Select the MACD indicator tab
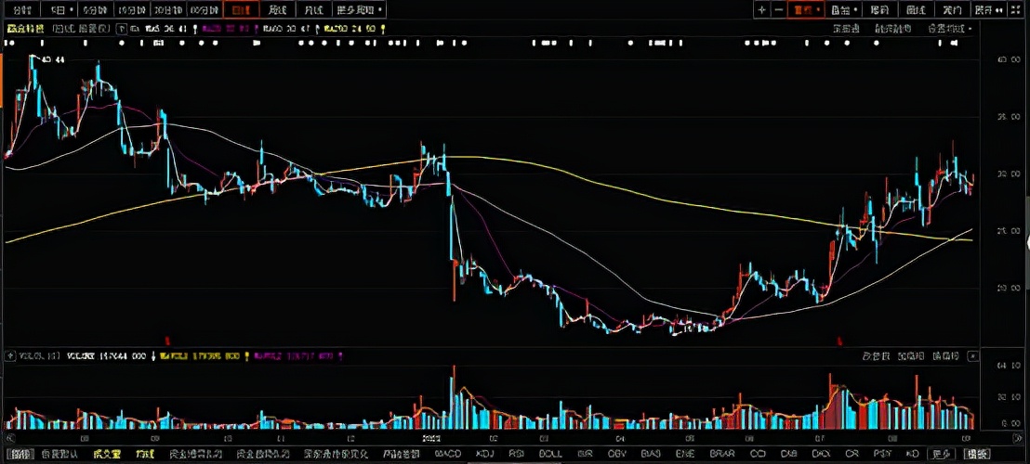Image resolution: width=1030 pixels, height=464 pixels. [448, 454]
